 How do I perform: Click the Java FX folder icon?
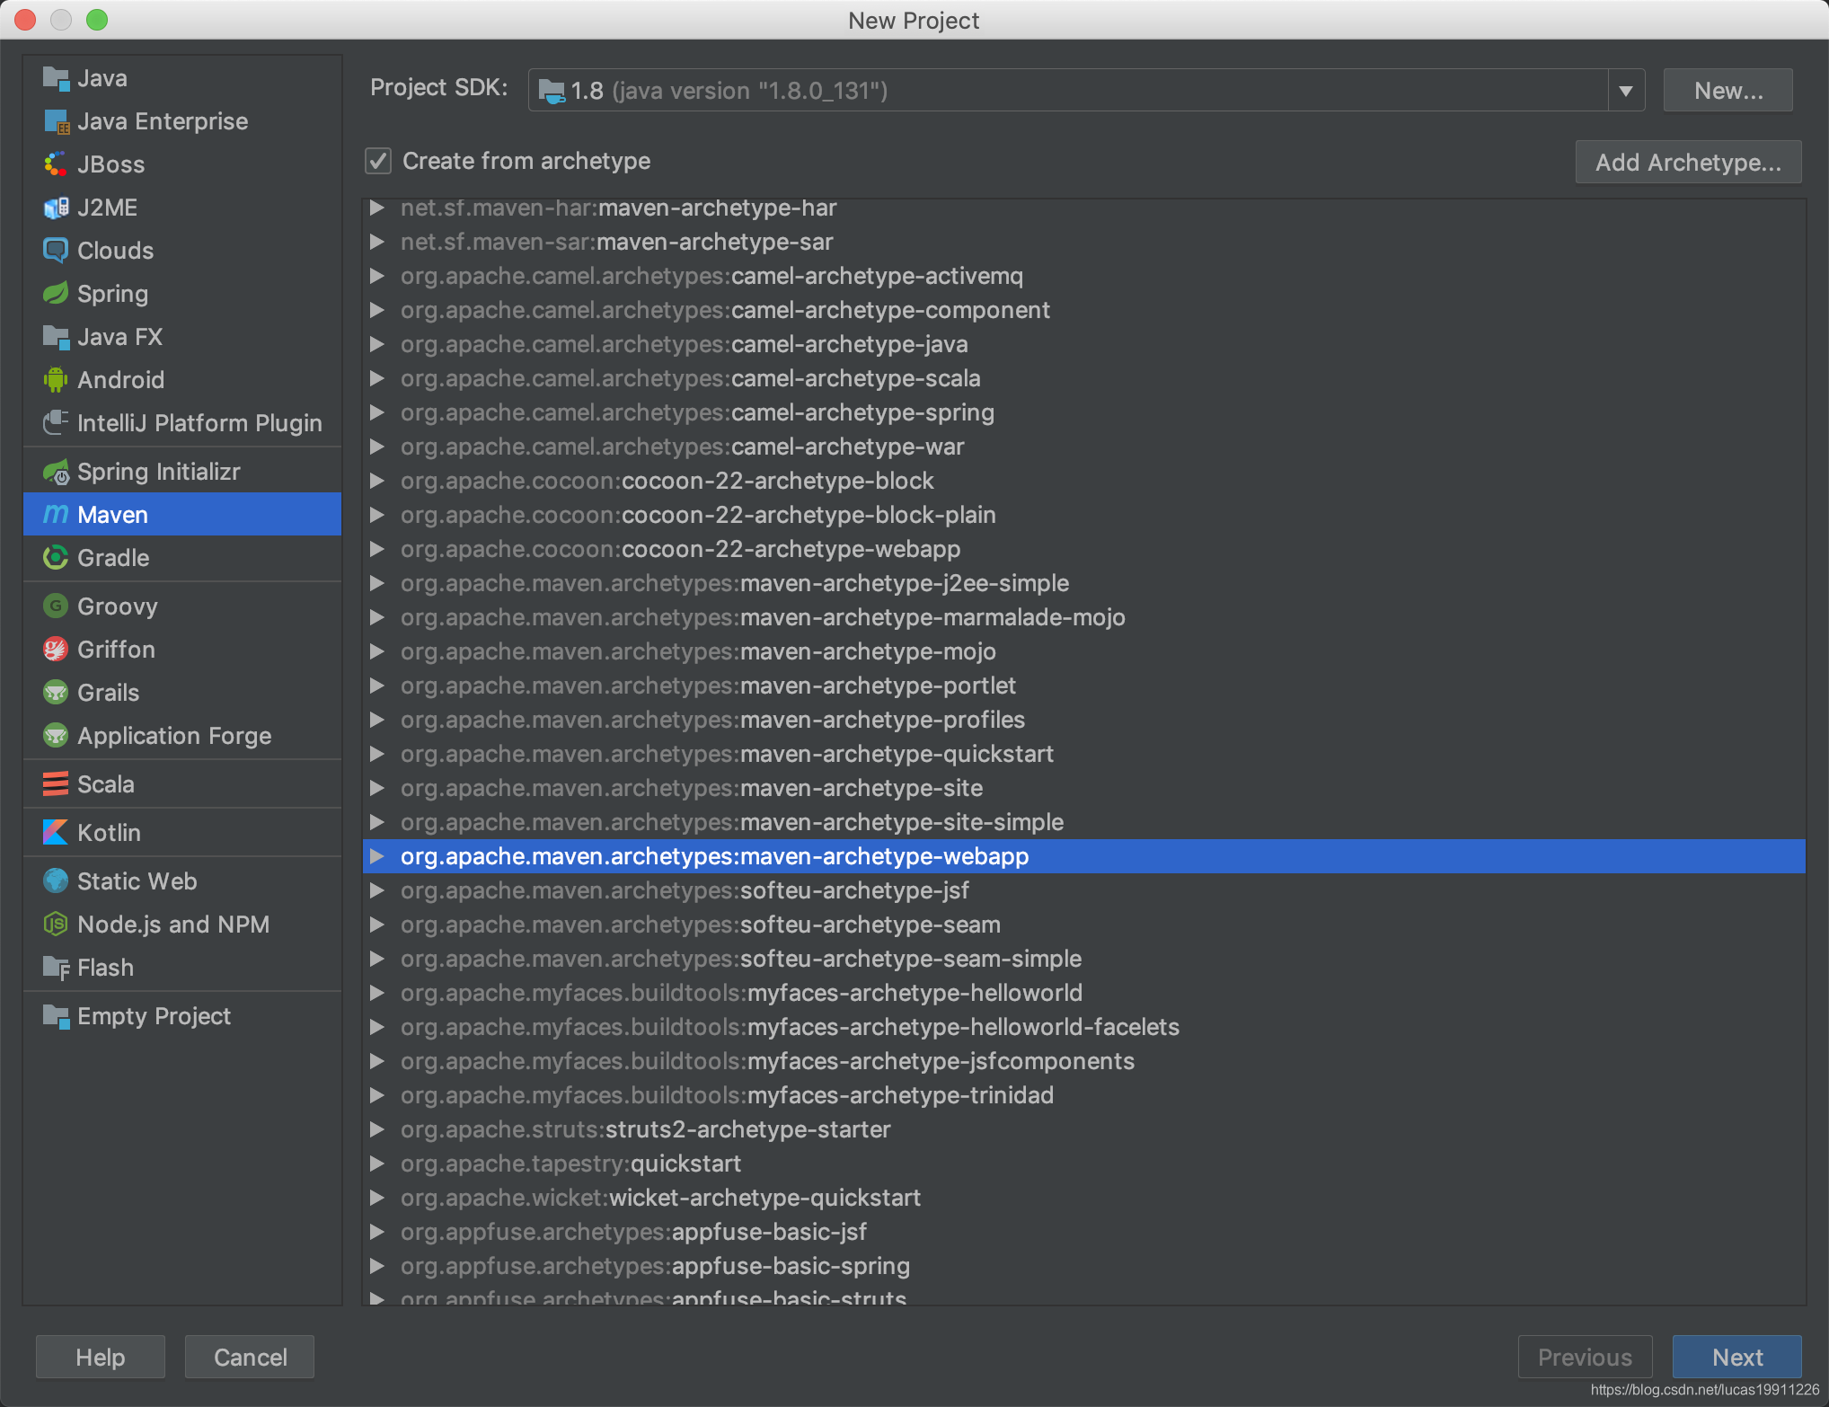[x=56, y=338]
